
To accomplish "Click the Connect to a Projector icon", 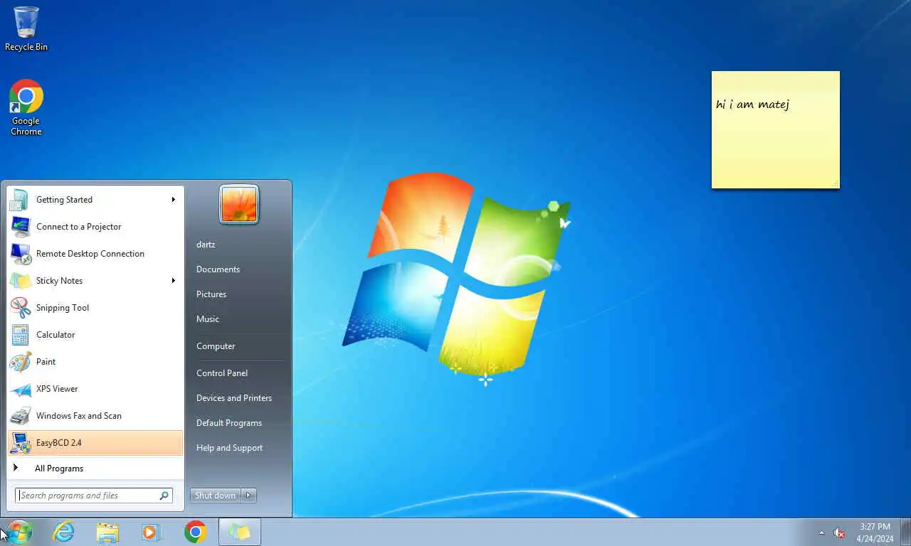I will pyautogui.click(x=20, y=227).
